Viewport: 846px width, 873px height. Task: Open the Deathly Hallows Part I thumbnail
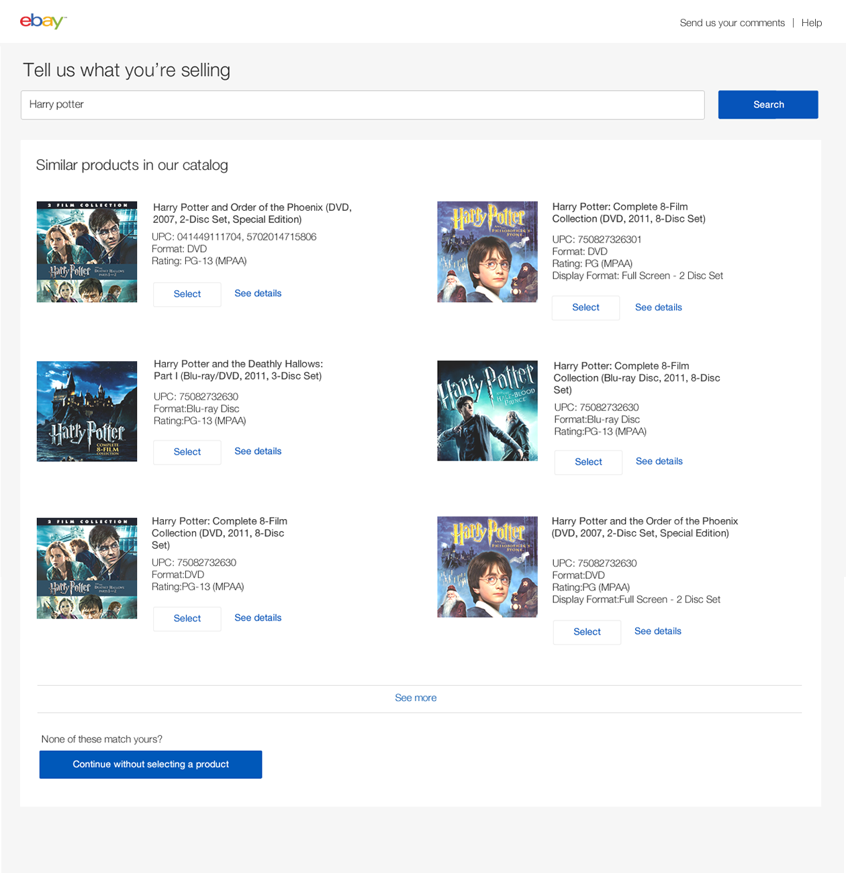point(87,411)
